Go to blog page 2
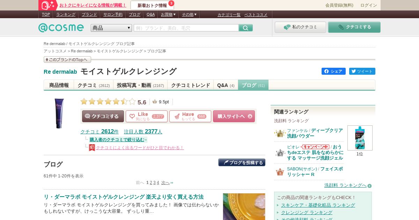This screenshot has height=220, width=419. coord(151,183)
